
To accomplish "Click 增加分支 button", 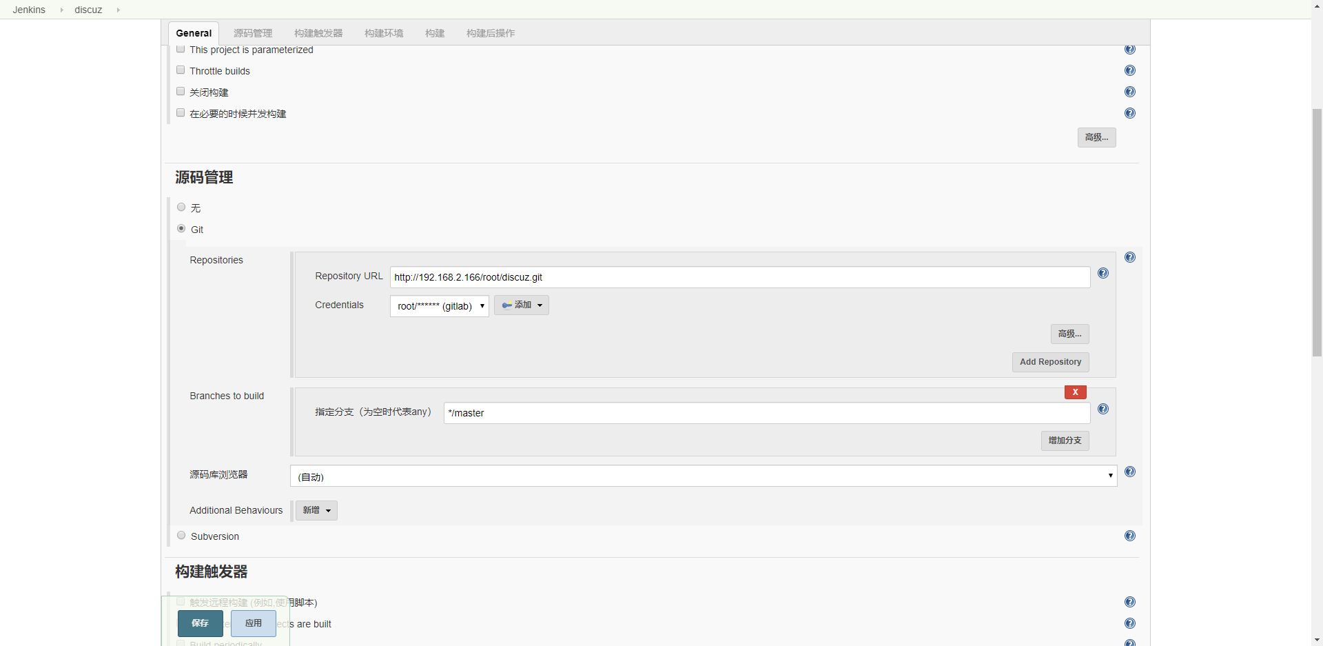I will click(x=1065, y=441).
